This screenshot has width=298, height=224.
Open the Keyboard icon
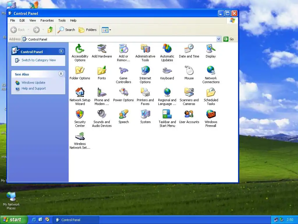click(167, 73)
